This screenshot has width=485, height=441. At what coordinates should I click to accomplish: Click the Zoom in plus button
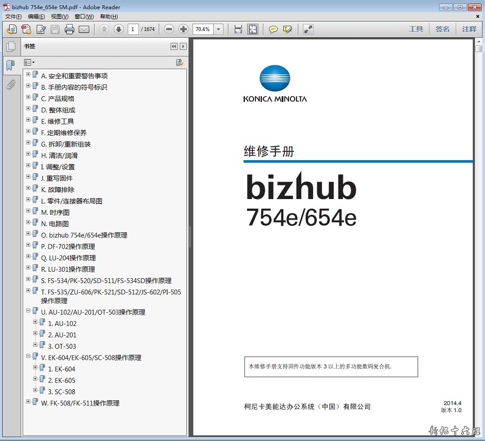184,29
